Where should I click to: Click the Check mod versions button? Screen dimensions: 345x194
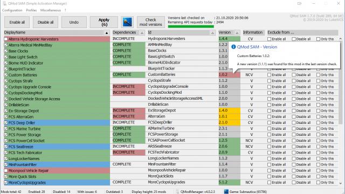(x=151, y=22)
